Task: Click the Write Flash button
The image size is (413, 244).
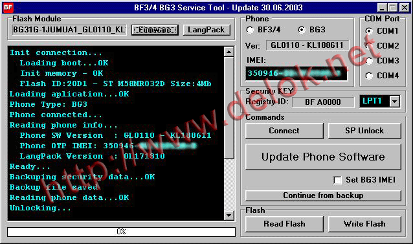Action: point(364,224)
